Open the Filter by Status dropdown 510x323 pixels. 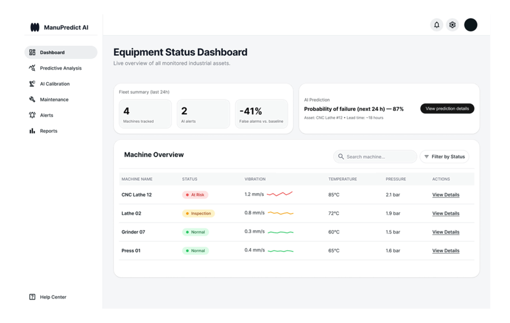pyautogui.click(x=444, y=156)
